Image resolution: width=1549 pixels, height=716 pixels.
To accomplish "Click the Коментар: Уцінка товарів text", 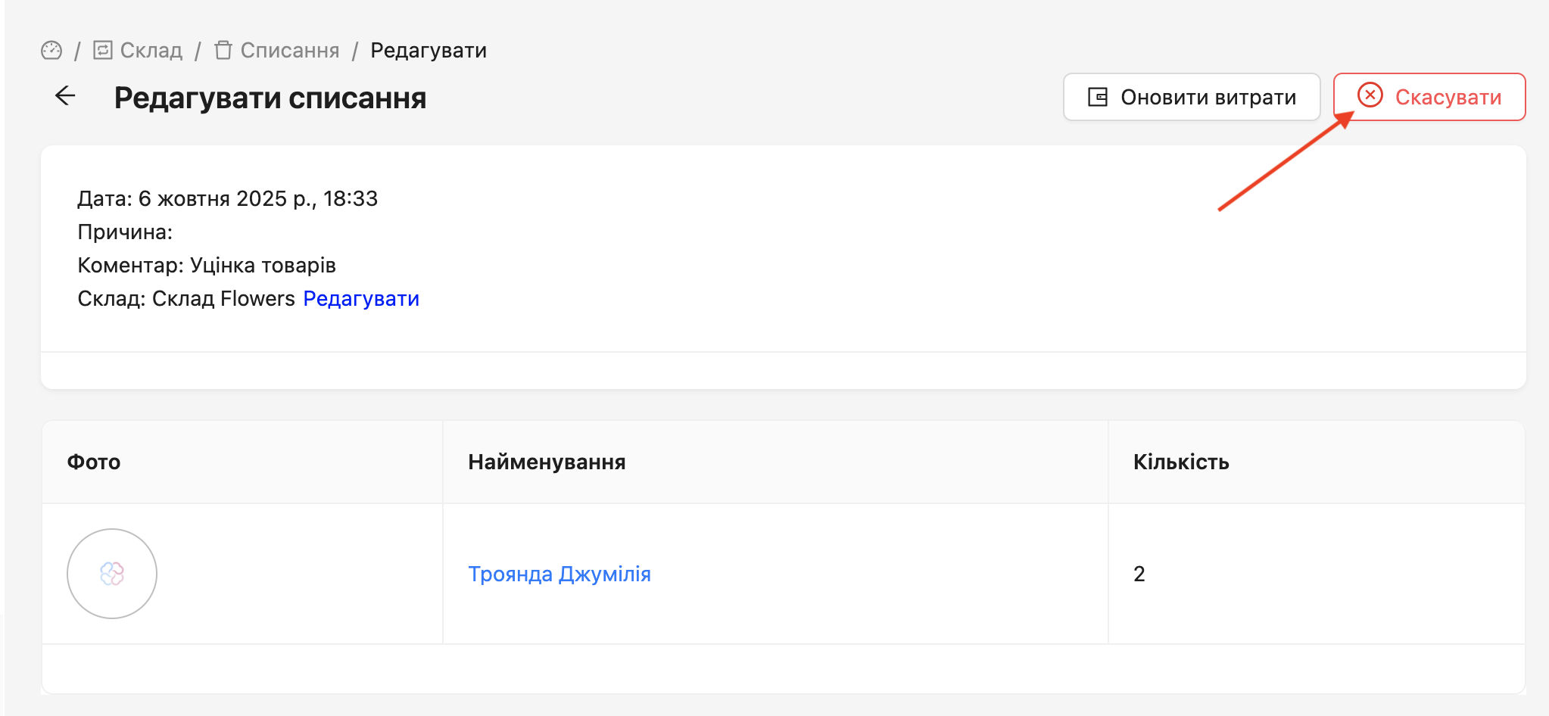I will [206, 266].
